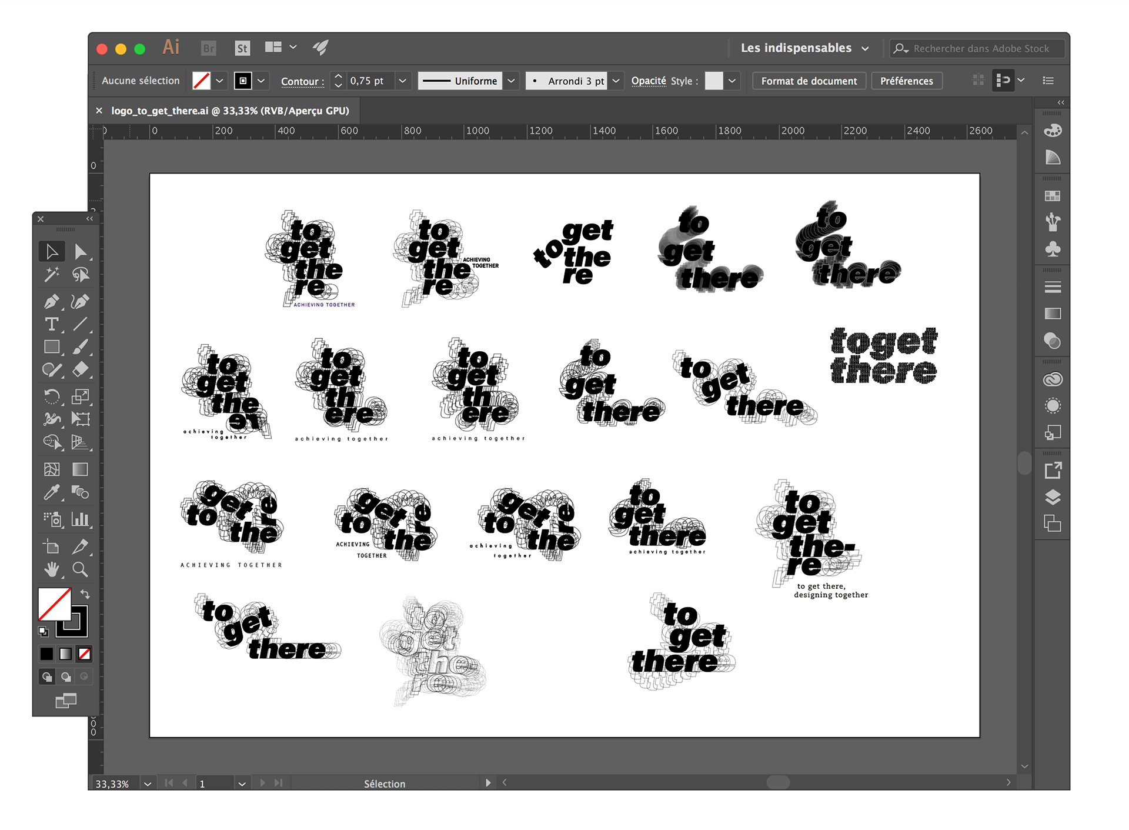This screenshot has width=1129, height=830.
Task: Open the Contour stroke panel link
Action: [302, 81]
